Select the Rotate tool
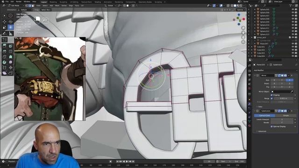The image size is (299, 168). point(10,22)
